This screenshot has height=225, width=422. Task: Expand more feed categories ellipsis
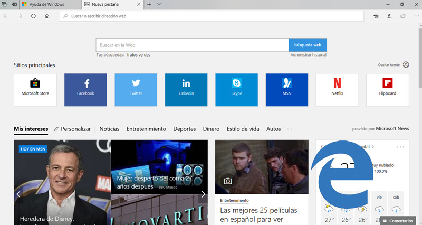click(290, 129)
